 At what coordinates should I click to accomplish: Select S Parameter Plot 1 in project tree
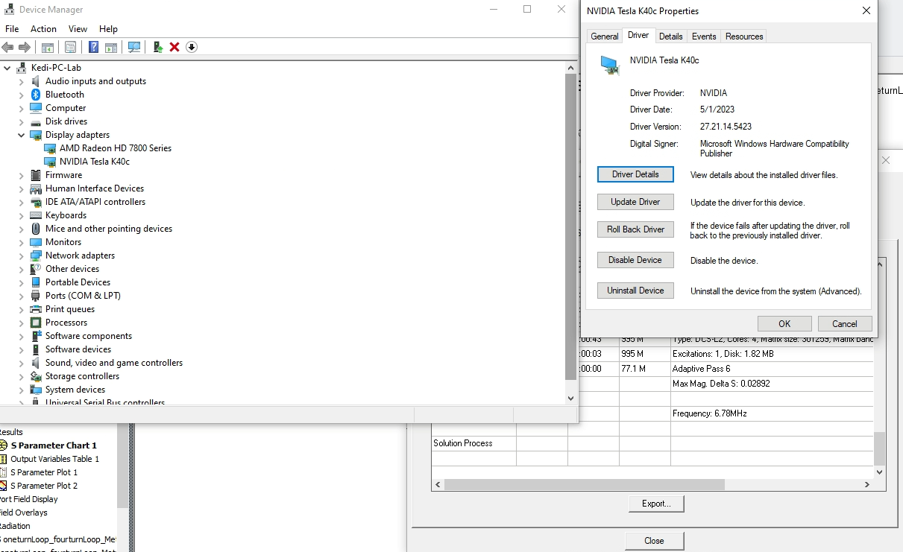[44, 472]
